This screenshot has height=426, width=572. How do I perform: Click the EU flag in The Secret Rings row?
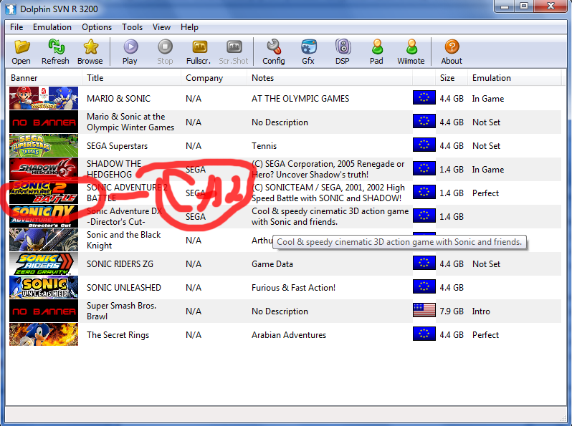[x=424, y=334]
